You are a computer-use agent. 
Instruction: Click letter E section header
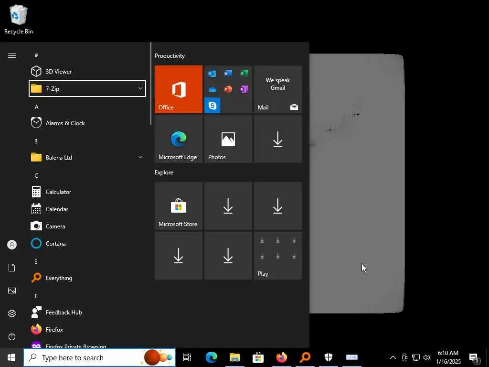pyautogui.click(x=36, y=261)
